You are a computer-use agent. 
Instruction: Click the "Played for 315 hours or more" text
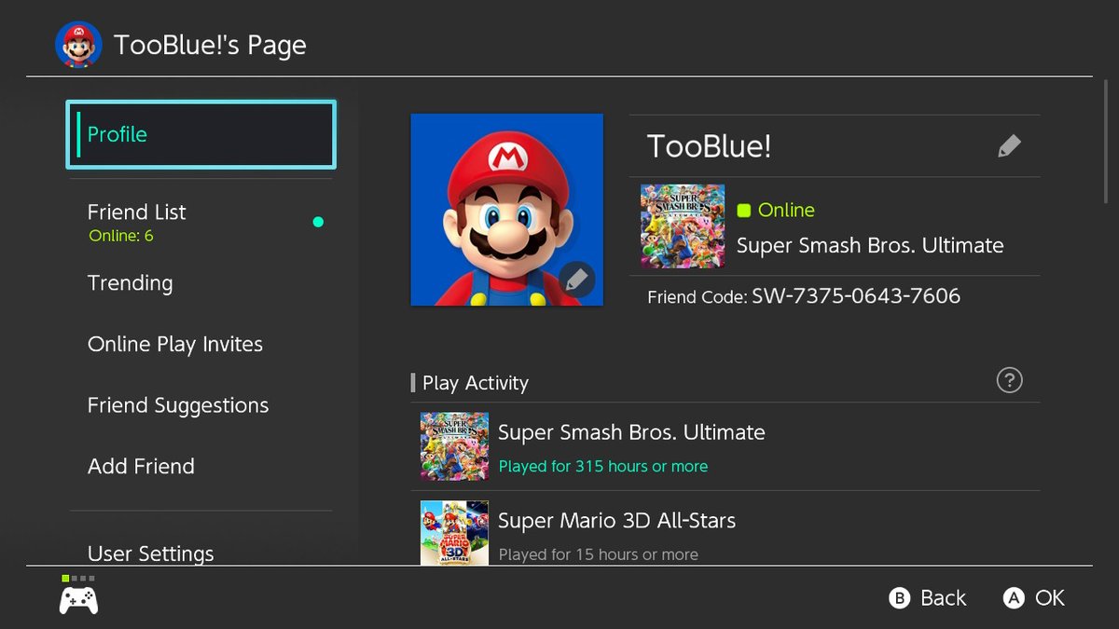pos(603,466)
